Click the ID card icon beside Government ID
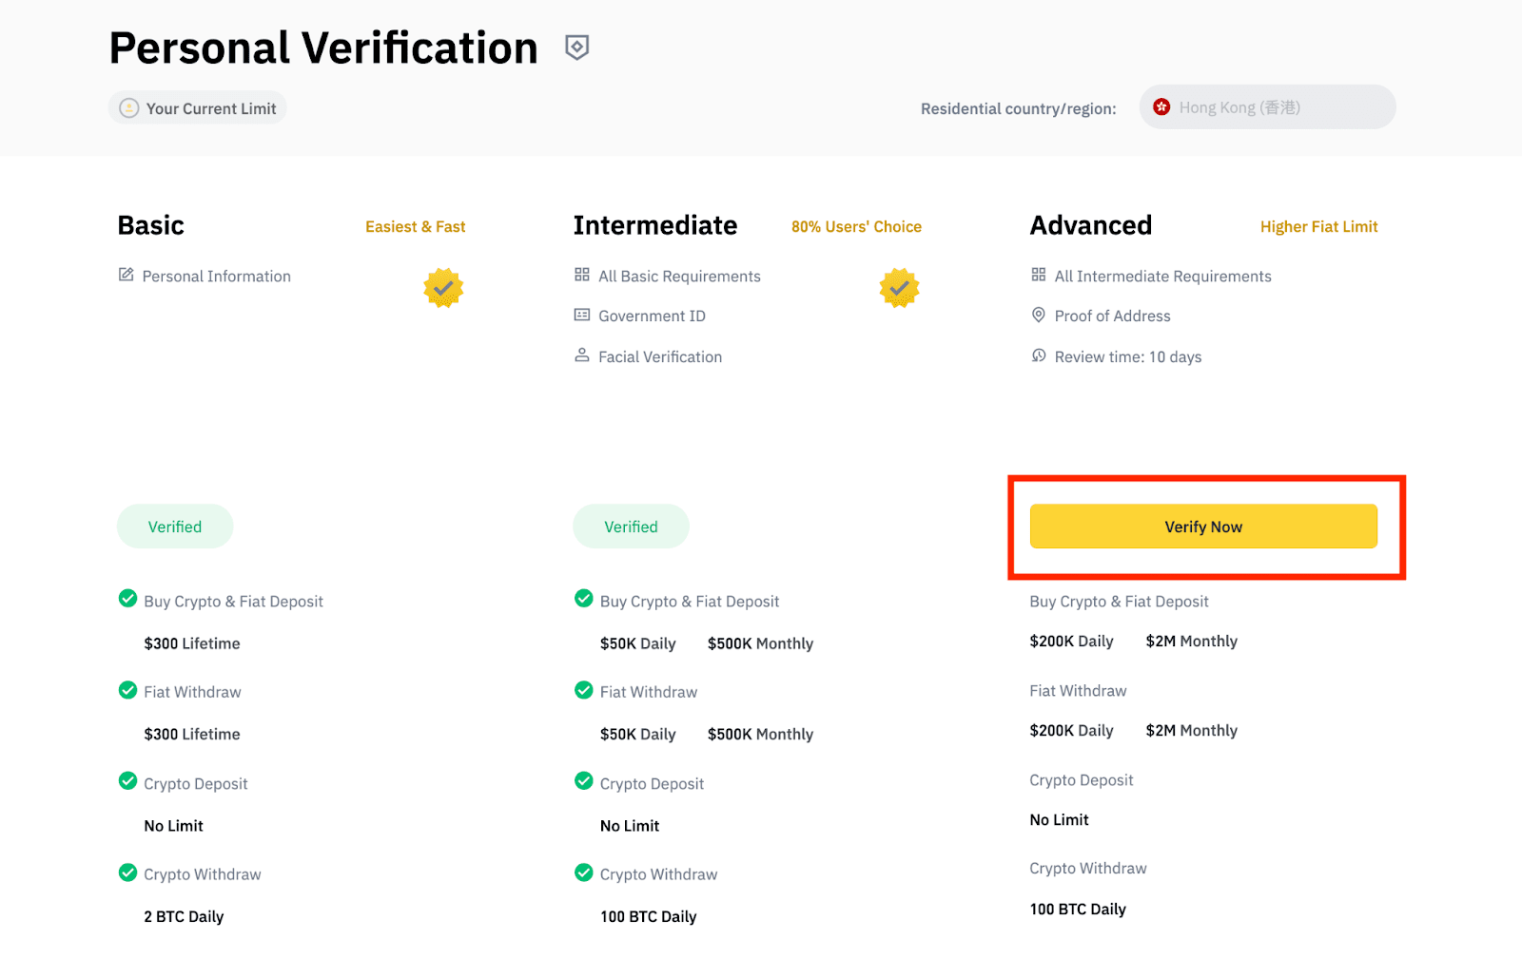The width and height of the screenshot is (1522, 959). point(582,315)
